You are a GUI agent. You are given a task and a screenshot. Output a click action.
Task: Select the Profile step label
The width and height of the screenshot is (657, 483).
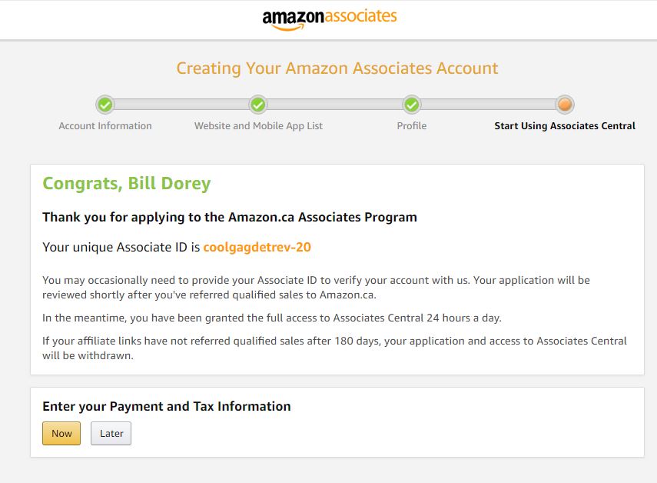412,126
